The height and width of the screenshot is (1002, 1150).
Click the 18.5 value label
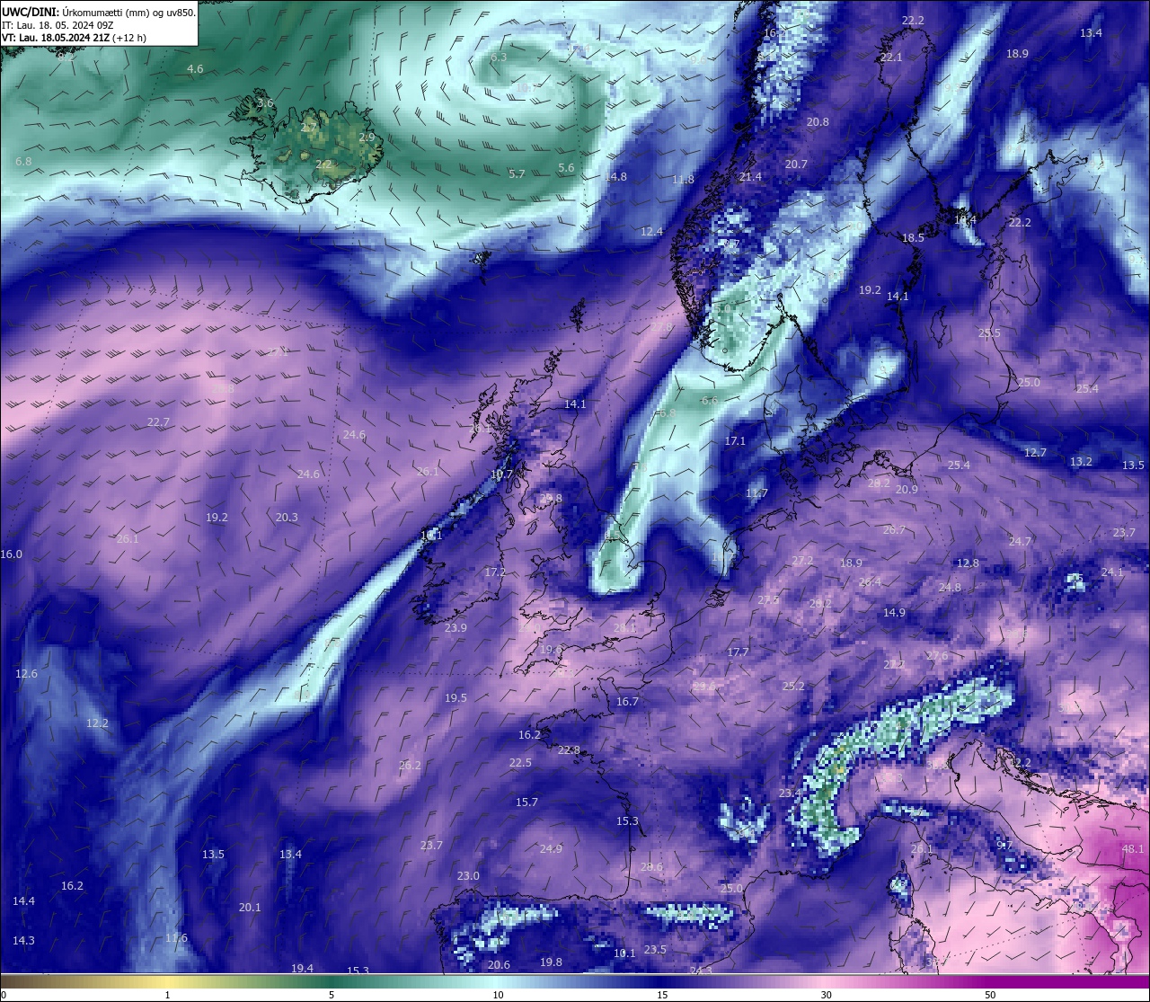[x=913, y=238]
